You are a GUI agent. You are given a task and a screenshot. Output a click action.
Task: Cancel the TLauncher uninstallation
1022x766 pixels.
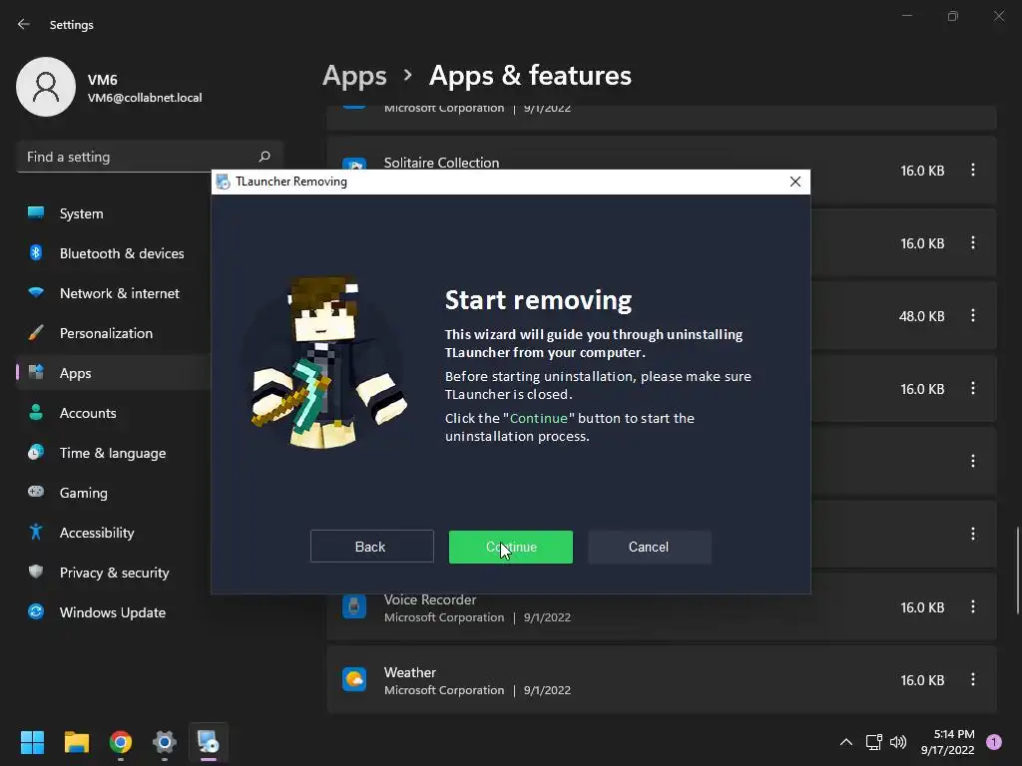[649, 547]
